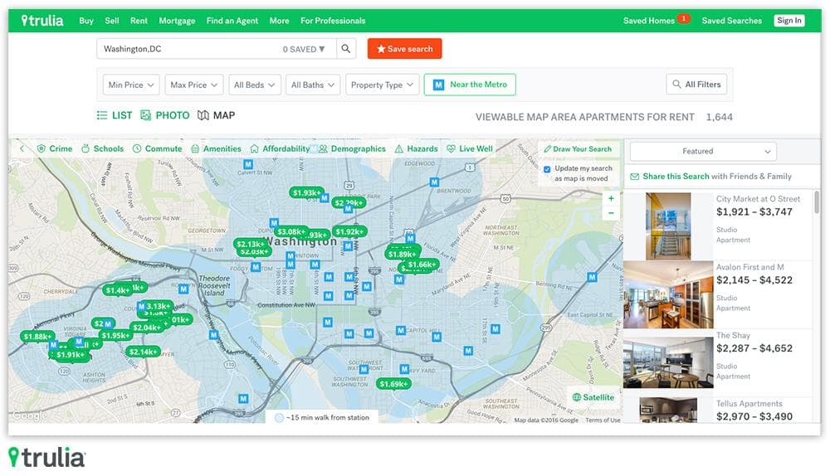The width and height of the screenshot is (830, 476).
Task: Zoom in the map with plus button
Action: 611,199
